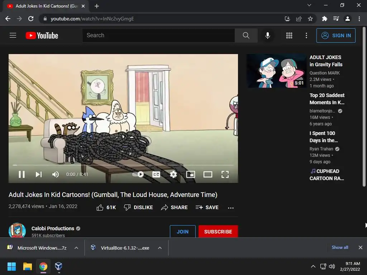The image size is (367, 275).
Task: Open player settings gear
Action: 173,174
